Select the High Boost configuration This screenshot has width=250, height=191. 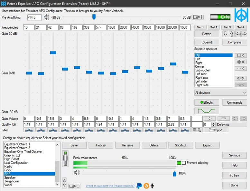pyautogui.click(x=29, y=159)
